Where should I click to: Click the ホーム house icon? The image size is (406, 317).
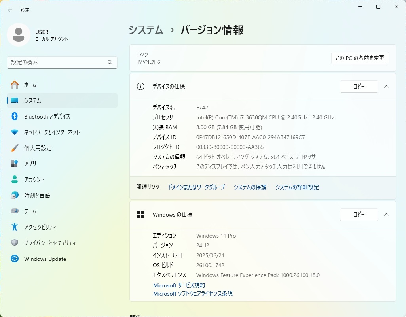[x=15, y=85]
